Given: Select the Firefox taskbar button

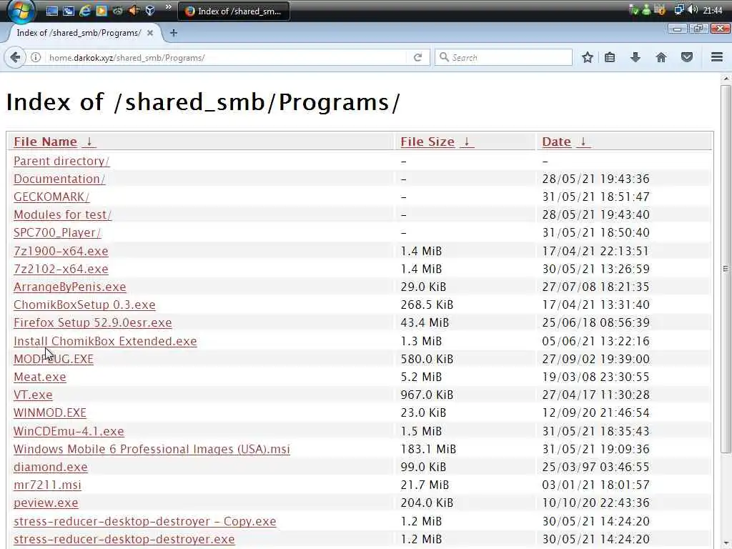Looking at the screenshot, I should click(234, 11).
